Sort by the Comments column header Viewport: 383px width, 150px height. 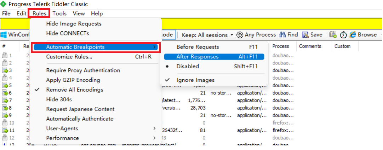click(x=314, y=46)
